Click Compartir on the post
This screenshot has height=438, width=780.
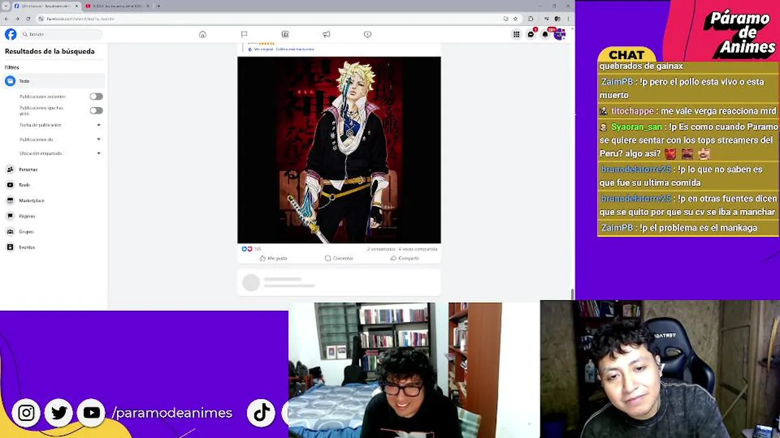click(x=405, y=258)
